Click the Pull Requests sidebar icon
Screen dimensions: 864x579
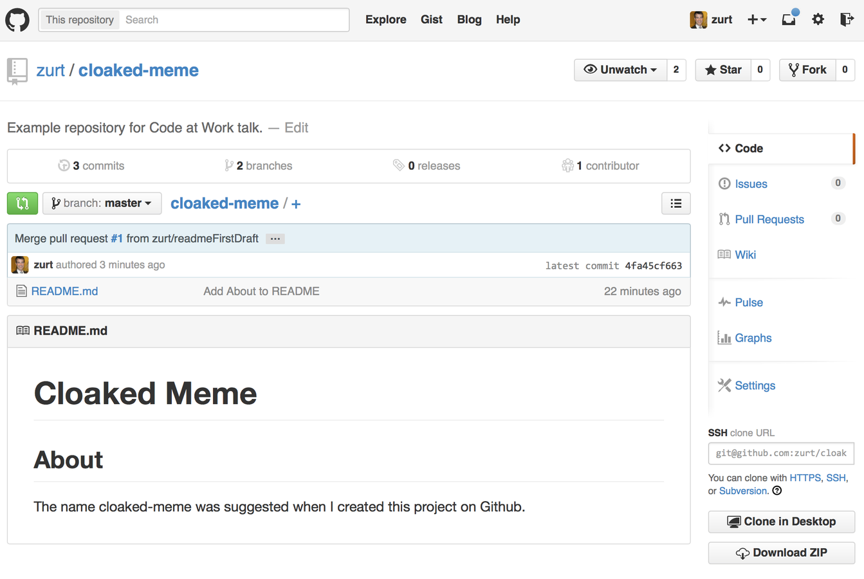(724, 219)
